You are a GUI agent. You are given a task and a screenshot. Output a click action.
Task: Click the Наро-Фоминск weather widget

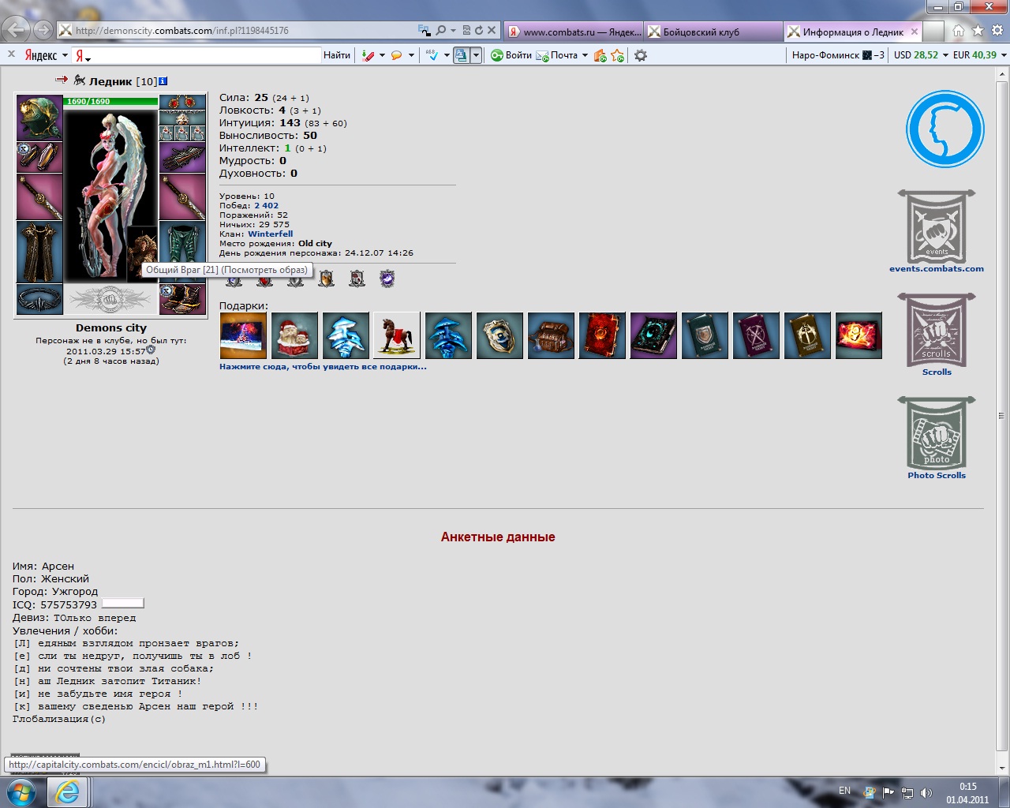coord(838,55)
